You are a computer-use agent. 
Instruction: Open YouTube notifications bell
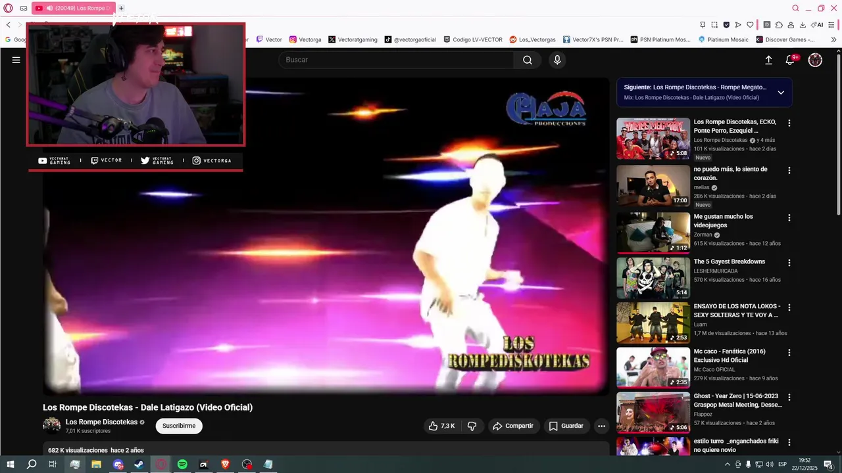pos(791,60)
